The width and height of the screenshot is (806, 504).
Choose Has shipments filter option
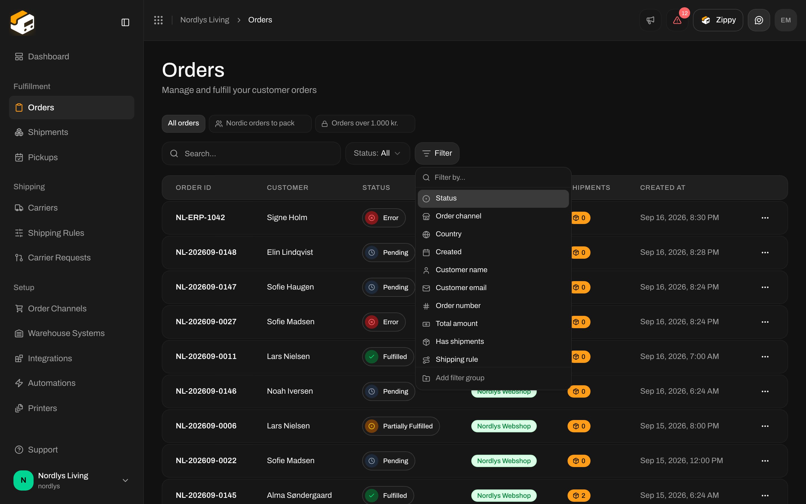pos(493,342)
